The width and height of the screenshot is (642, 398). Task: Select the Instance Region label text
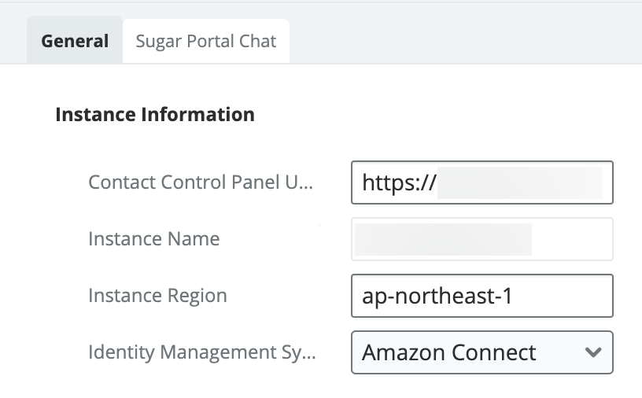pos(157,296)
